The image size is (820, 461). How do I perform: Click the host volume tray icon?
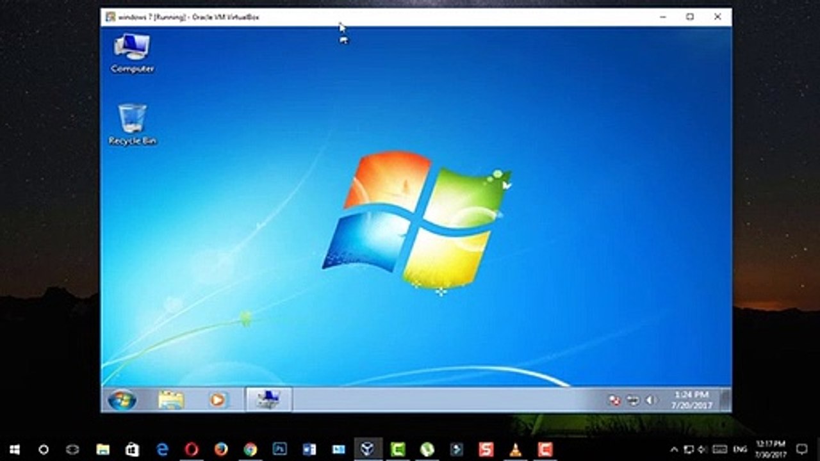pyautogui.click(x=703, y=449)
